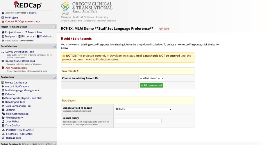Click the Designer edit icon

(3, 36)
